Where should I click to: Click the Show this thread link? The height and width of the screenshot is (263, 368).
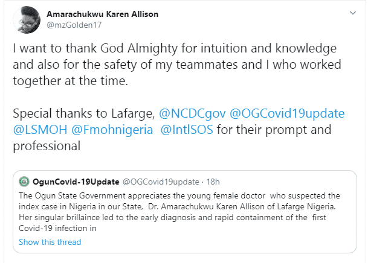pyautogui.click(x=50, y=242)
